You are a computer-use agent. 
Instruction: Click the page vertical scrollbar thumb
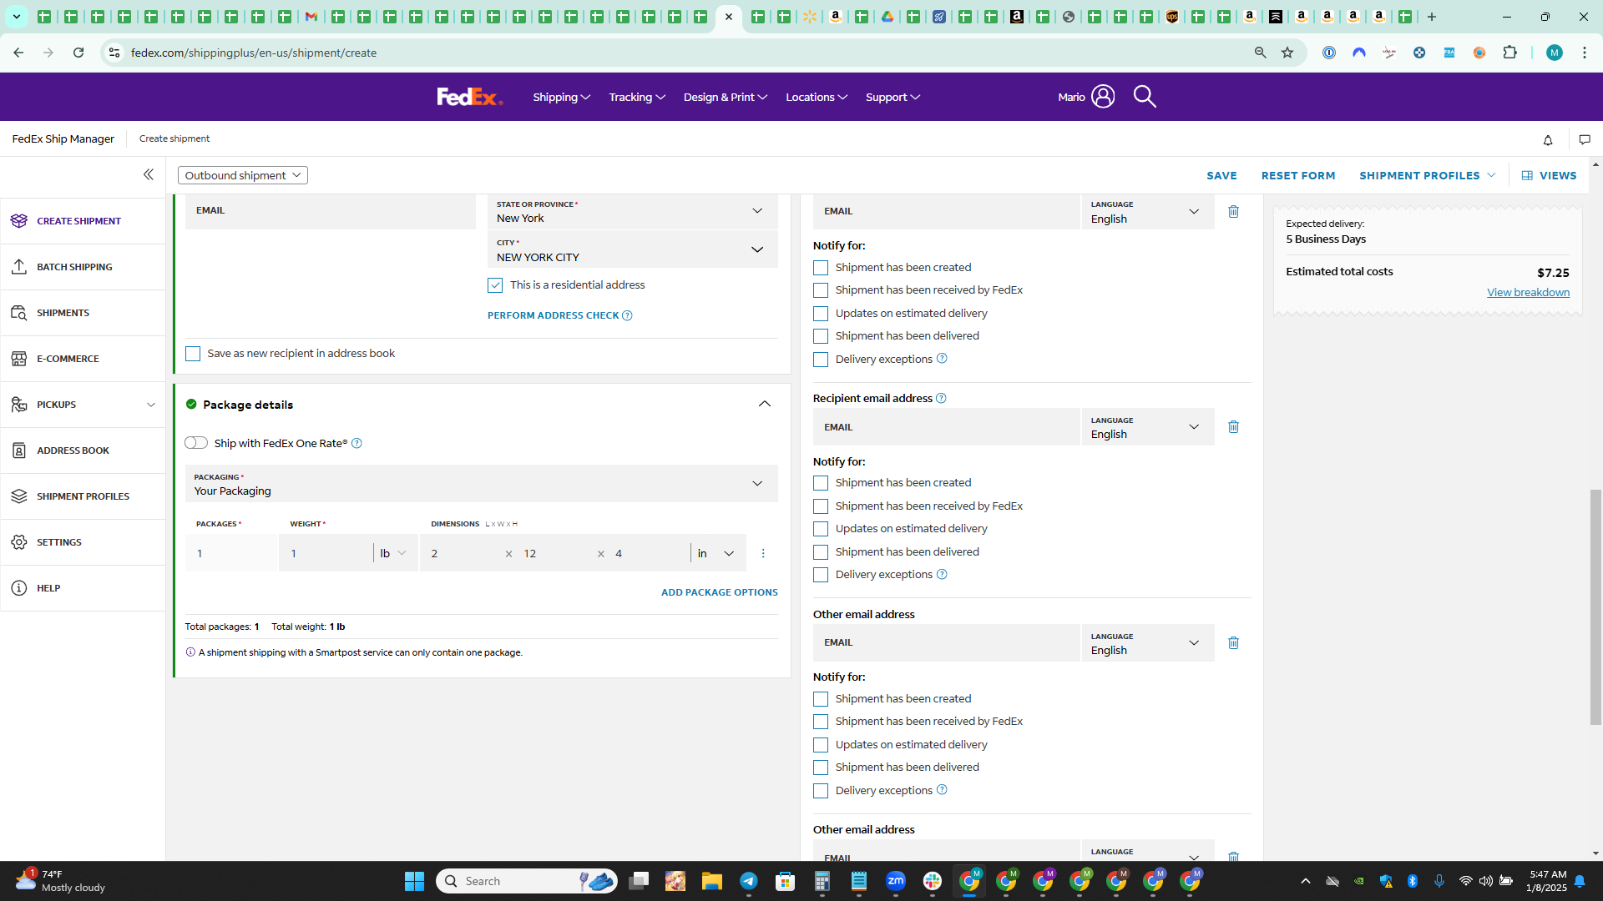pyautogui.click(x=1595, y=607)
